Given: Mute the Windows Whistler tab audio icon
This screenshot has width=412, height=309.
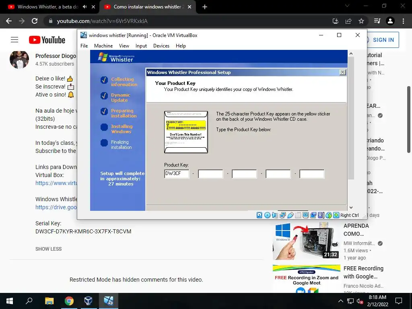Looking at the screenshot, I should [84, 7].
